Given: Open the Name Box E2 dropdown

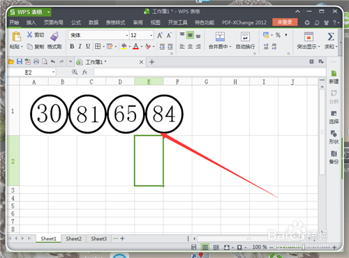Looking at the screenshot, I should pos(53,73).
